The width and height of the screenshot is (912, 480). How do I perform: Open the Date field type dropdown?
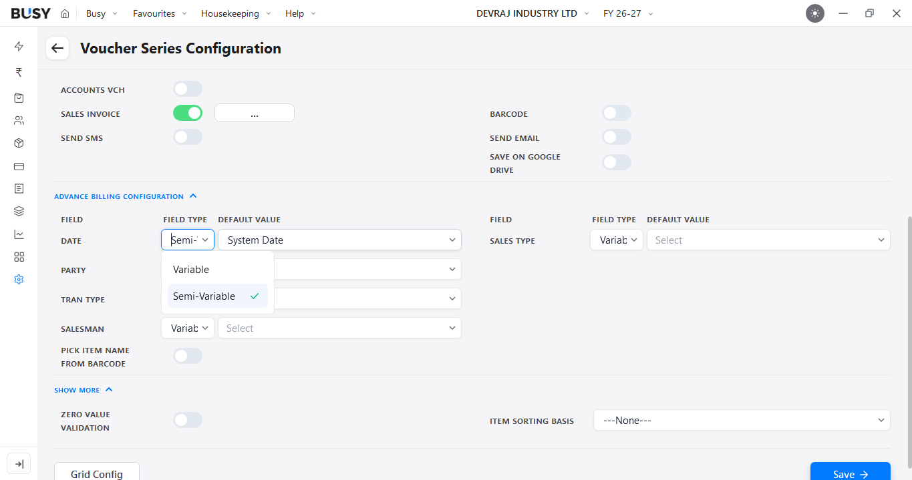click(188, 240)
